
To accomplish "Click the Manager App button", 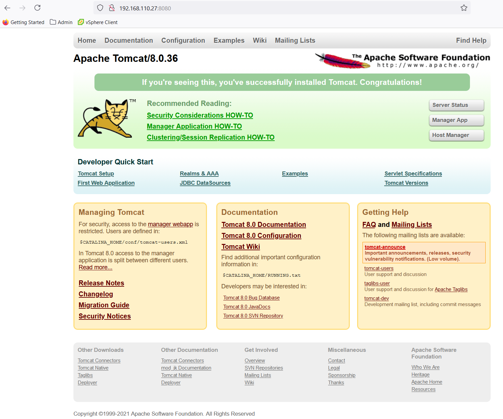I will (456, 120).
